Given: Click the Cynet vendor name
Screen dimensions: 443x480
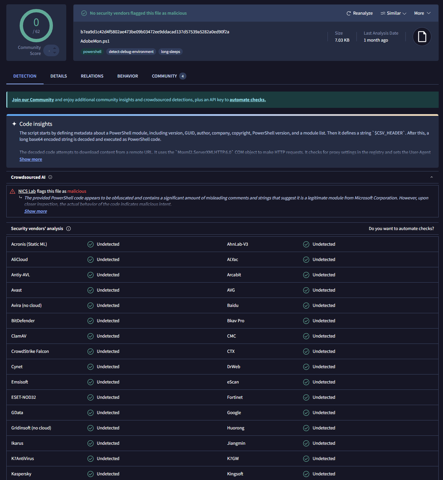Looking at the screenshot, I should point(17,367).
